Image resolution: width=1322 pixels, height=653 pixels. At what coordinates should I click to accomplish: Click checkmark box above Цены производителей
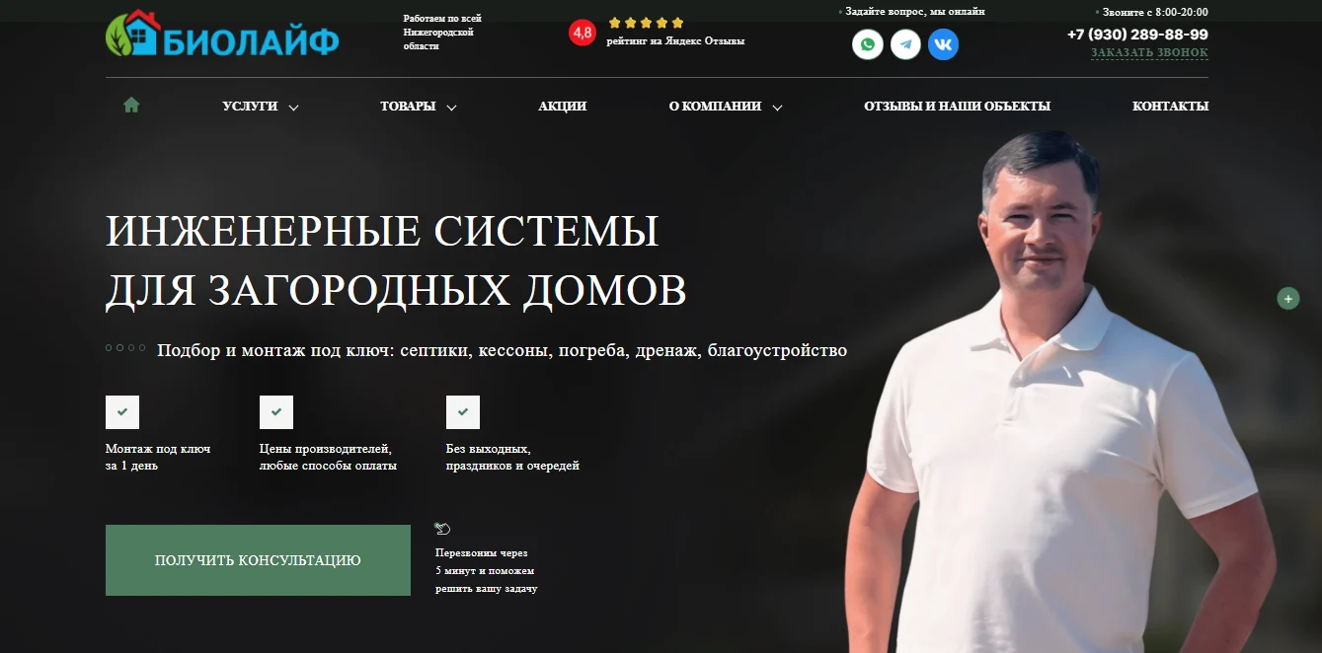coord(276,412)
